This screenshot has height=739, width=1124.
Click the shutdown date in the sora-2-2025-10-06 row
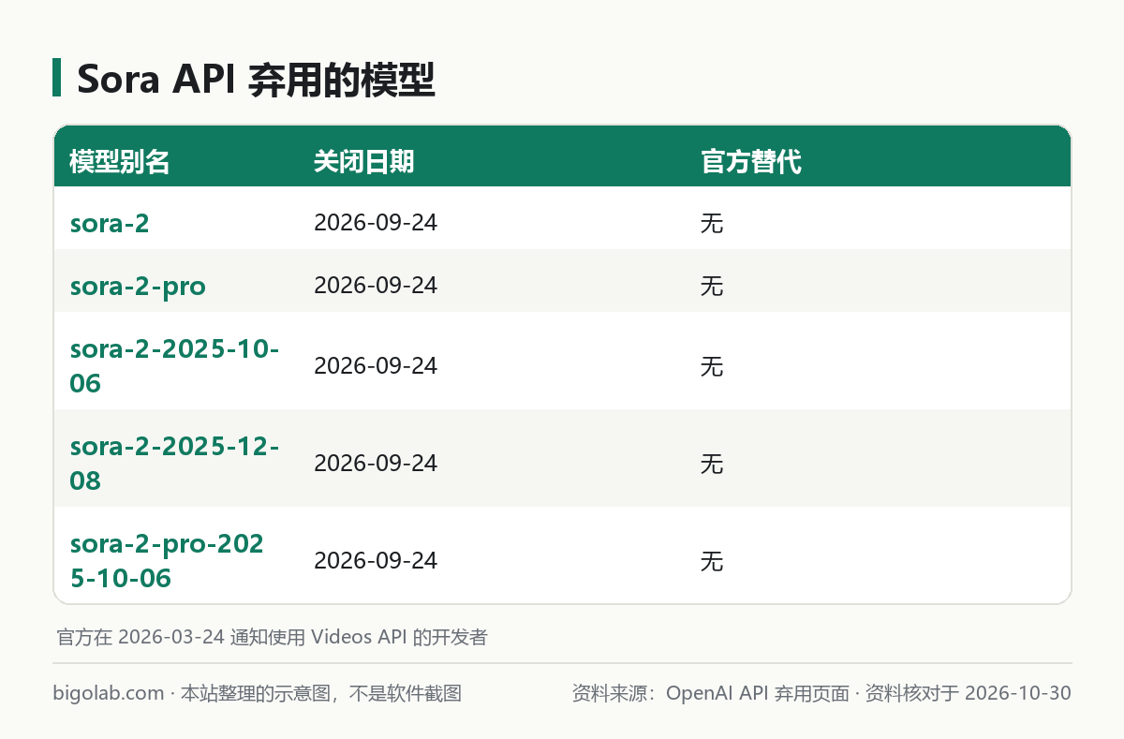point(376,366)
